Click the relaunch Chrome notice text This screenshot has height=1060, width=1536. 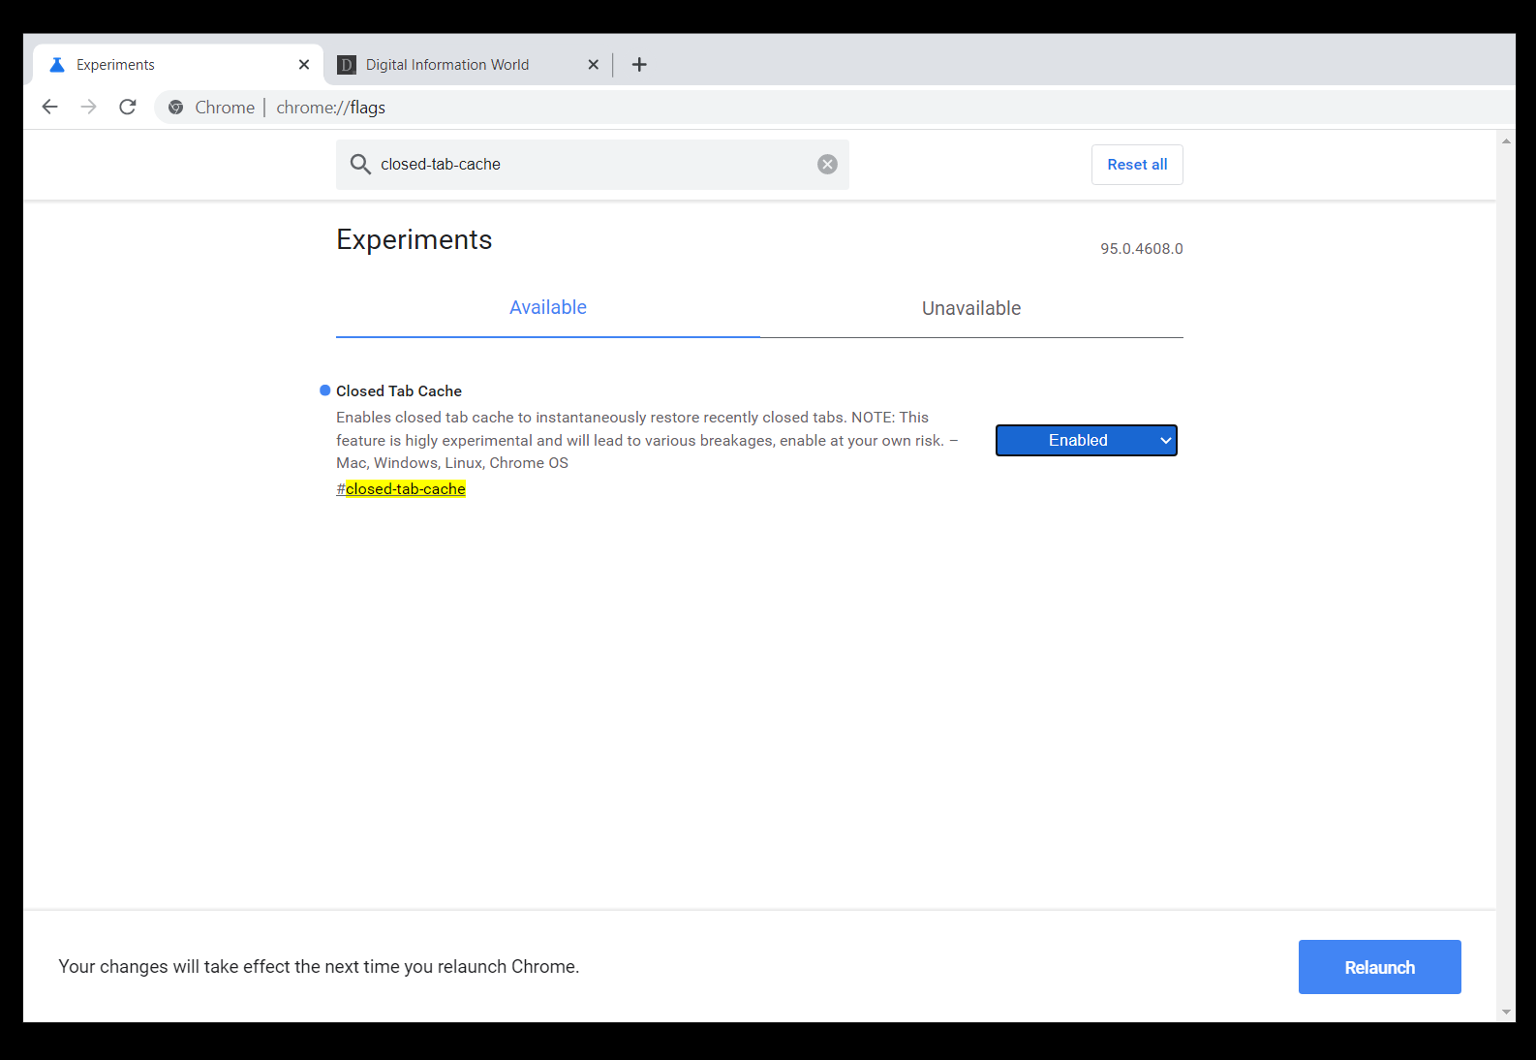(x=319, y=967)
